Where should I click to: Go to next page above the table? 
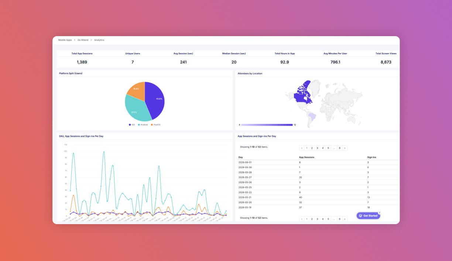click(345, 148)
